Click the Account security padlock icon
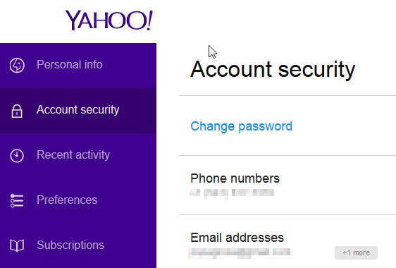This screenshot has width=396, height=268. (x=17, y=111)
